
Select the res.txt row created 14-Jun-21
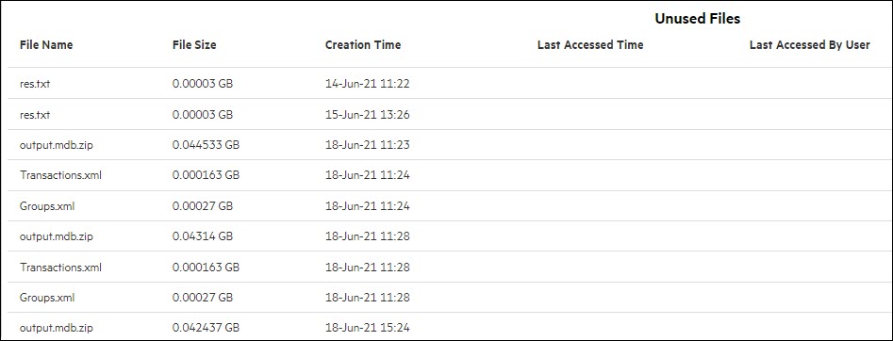pos(447,84)
